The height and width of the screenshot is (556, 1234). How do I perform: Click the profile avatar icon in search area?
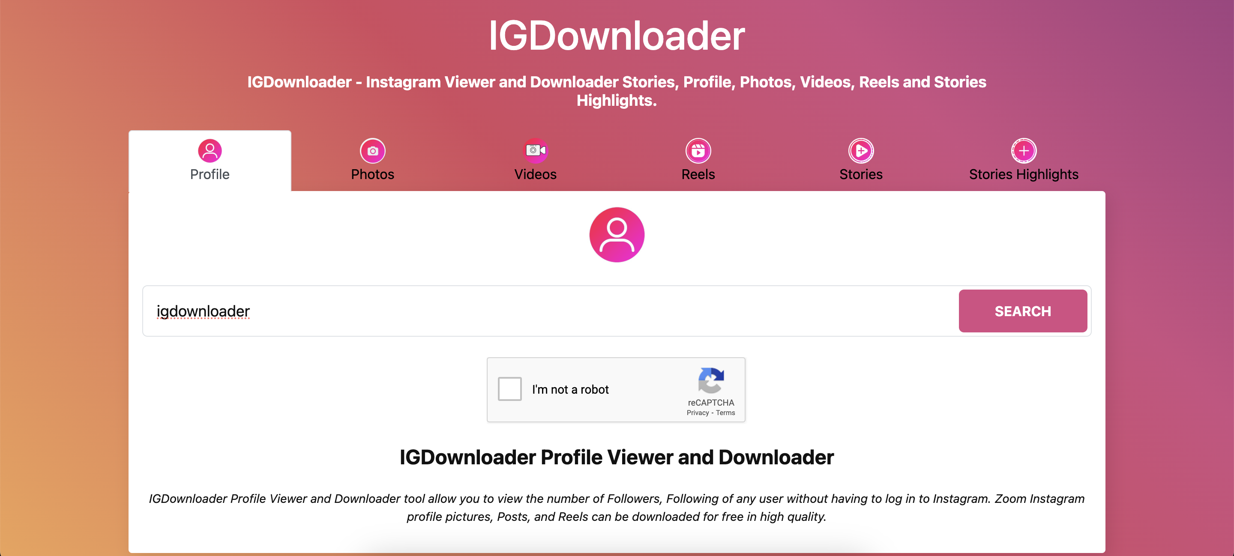tap(616, 234)
